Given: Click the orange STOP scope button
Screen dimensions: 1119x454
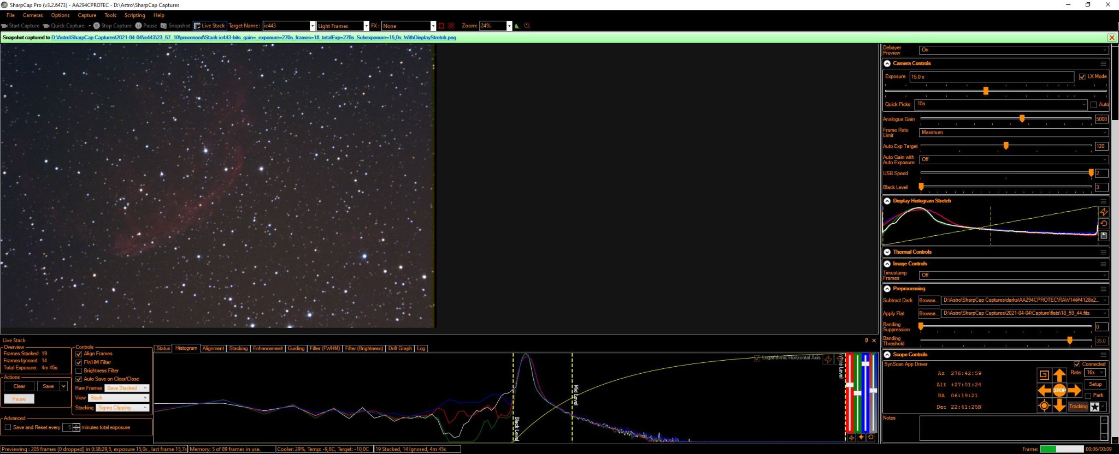Looking at the screenshot, I should tap(1059, 390).
